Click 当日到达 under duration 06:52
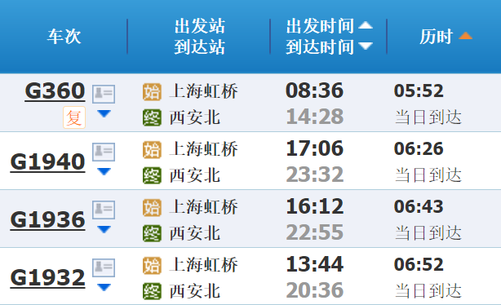 point(428,290)
